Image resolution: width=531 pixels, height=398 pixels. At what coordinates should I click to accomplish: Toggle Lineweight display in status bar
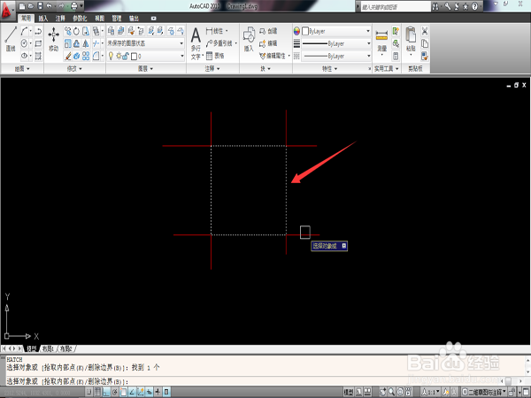158,392
